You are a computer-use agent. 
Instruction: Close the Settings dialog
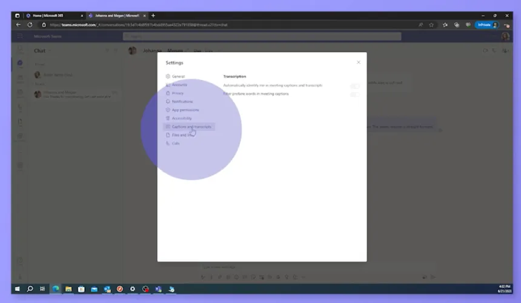[x=358, y=62]
